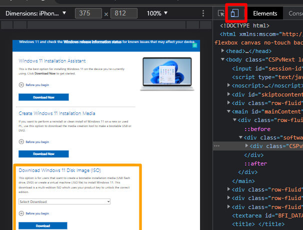Select the closing main tag line
This screenshot has width=303, height=230.
click(243, 181)
